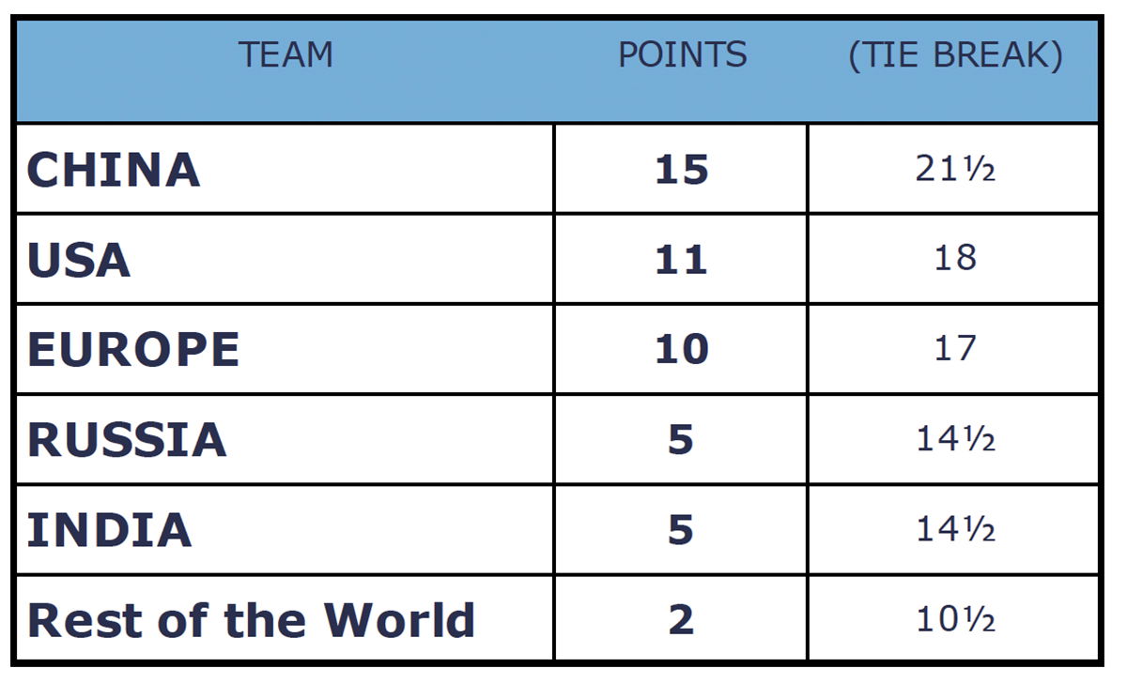
Task: Select the Rest of the World cell
Action: point(251,620)
